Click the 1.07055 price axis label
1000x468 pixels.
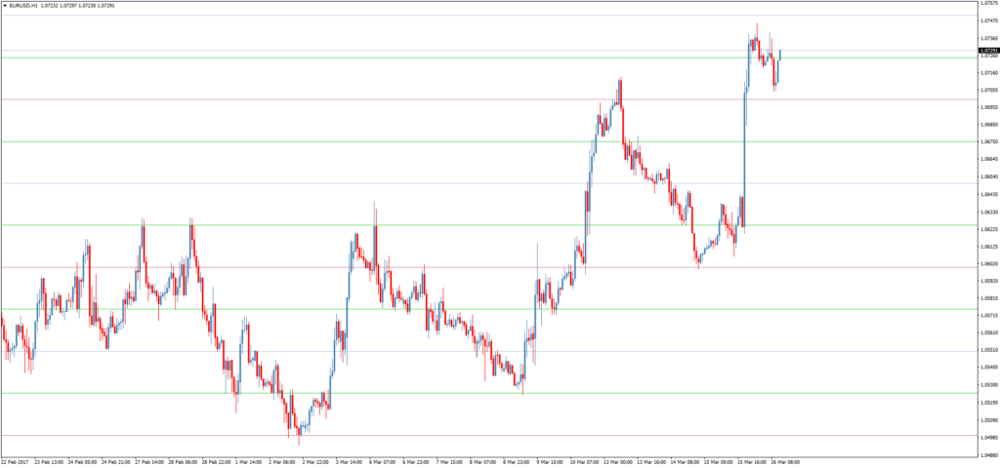tap(989, 91)
